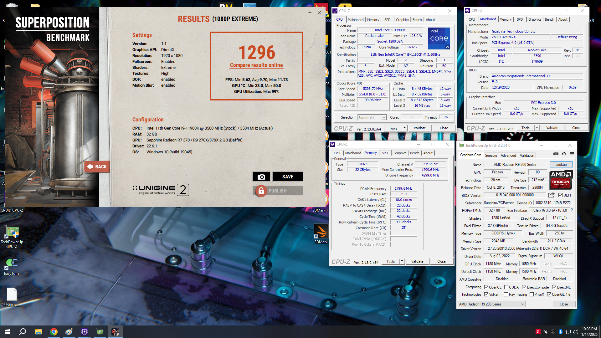Image resolution: width=601 pixels, height=338 pixels.
Task: Click the SAVE button in Superposition
Action: 288,177
